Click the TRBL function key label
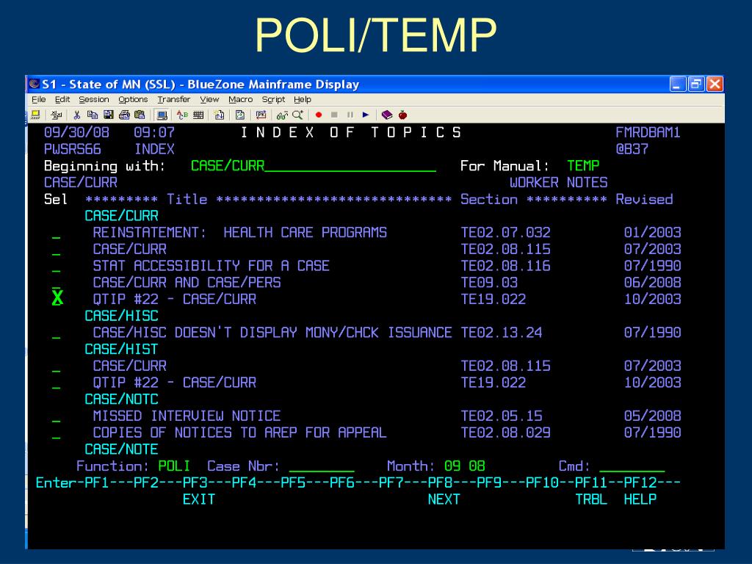The width and height of the screenshot is (752, 564). click(x=591, y=499)
